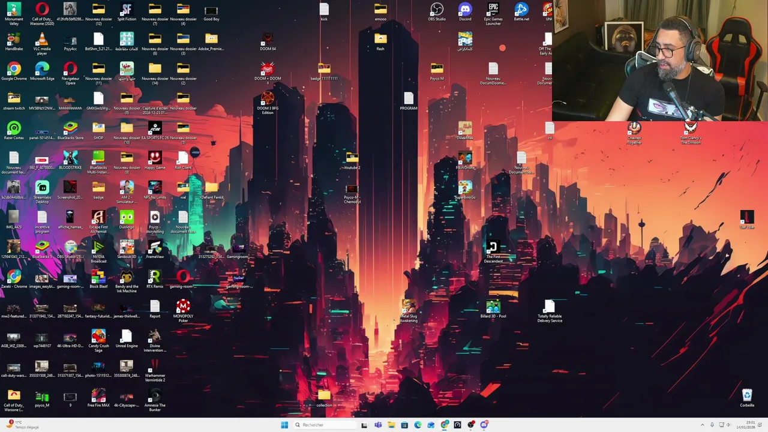768x432 pixels.
Task: Open RTX Remix shortcut
Action: pyautogui.click(x=155, y=279)
